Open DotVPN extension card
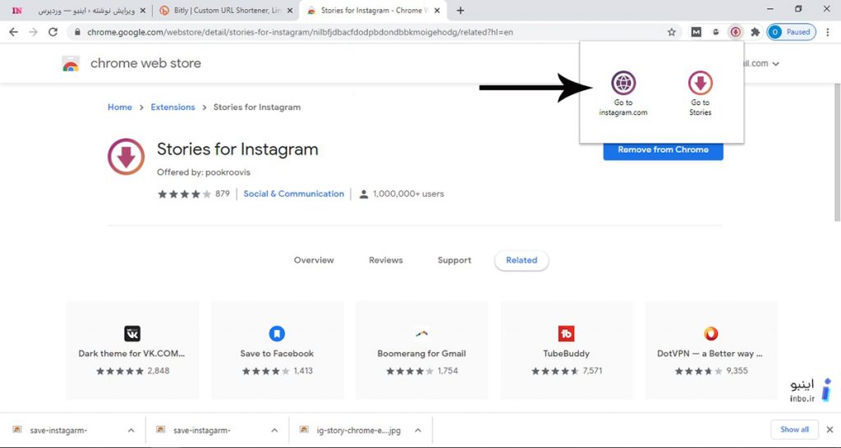The width and height of the screenshot is (841, 448). click(710, 350)
